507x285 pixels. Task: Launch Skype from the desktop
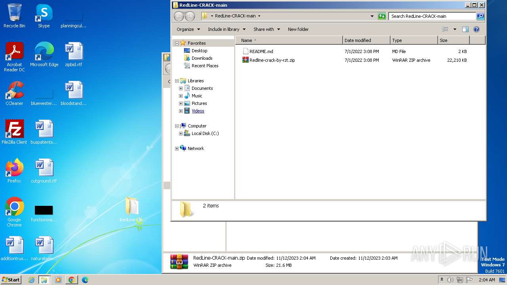[44, 16]
